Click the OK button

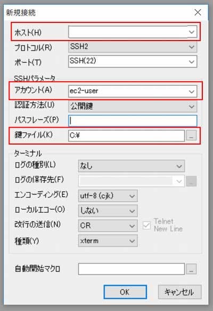click(x=125, y=292)
